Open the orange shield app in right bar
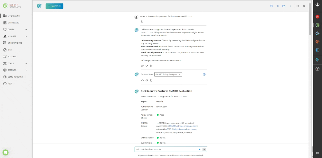This screenshot has width=322, height=158. [x=317, y=42]
